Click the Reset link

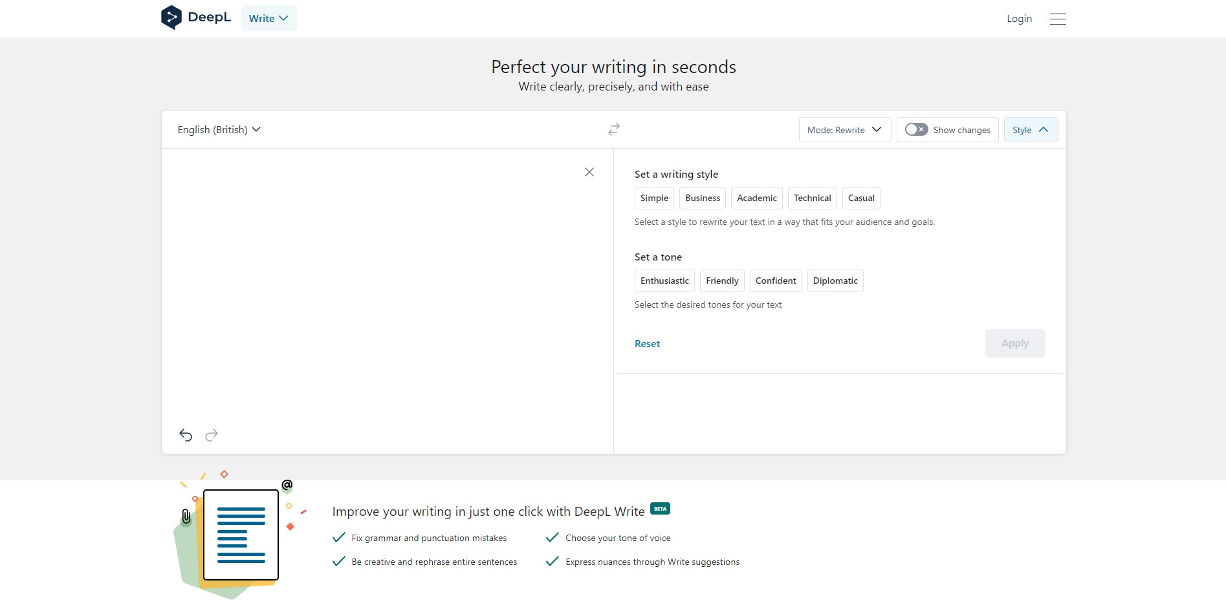647,344
